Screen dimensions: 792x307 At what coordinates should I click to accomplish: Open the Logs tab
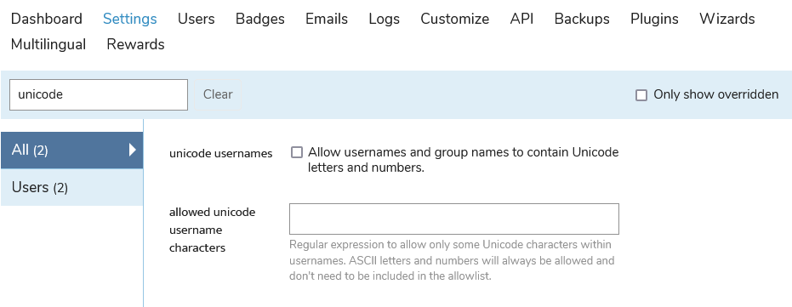tap(384, 19)
